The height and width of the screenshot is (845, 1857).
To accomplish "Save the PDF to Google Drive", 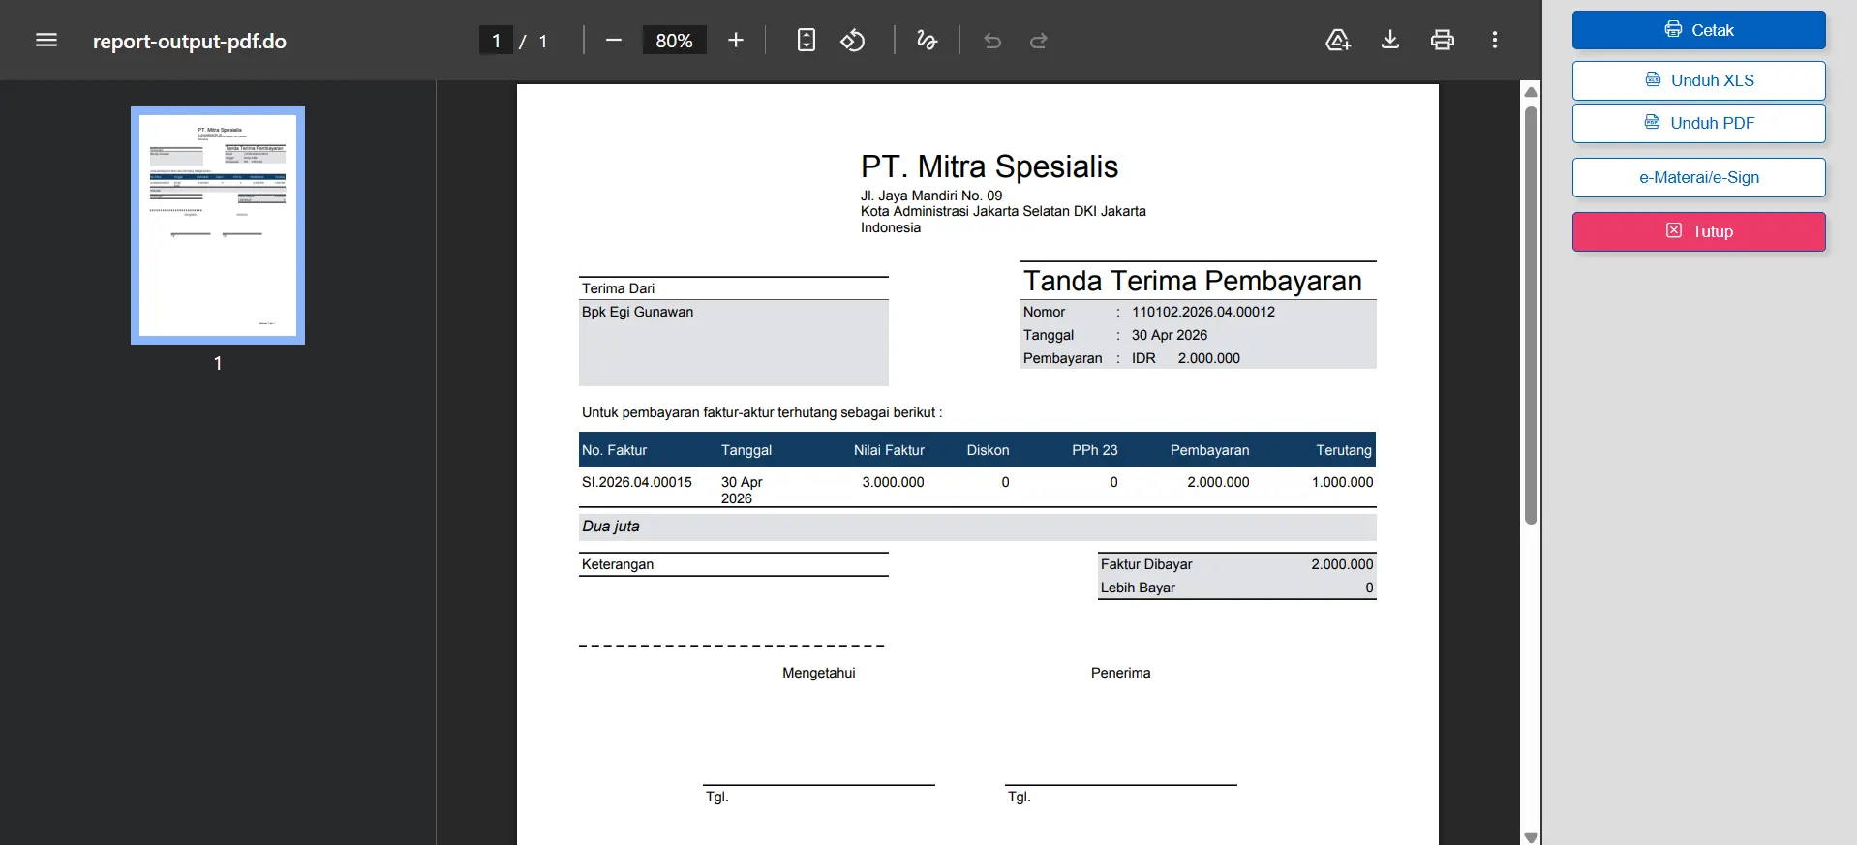I will [x=1338, y=40].
